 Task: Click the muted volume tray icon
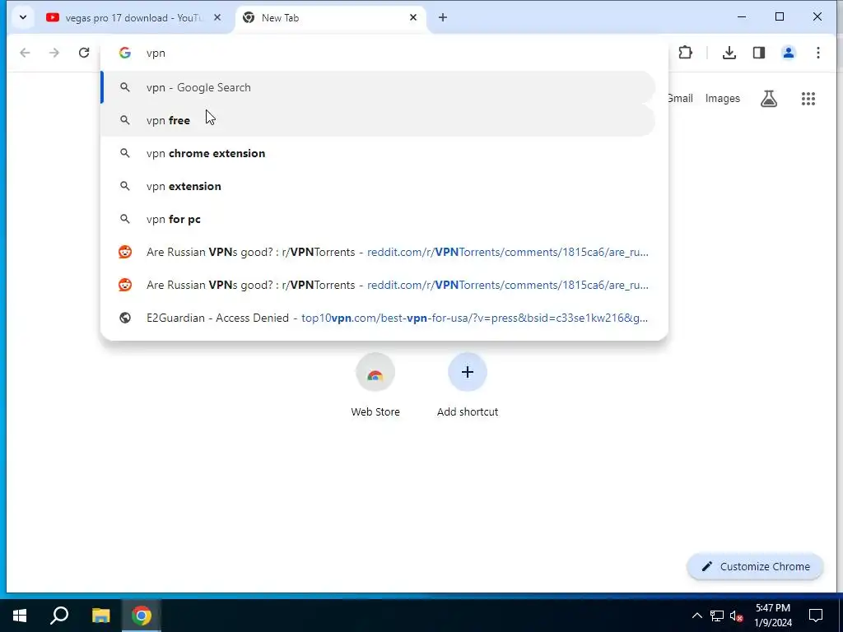pos(736,616)
